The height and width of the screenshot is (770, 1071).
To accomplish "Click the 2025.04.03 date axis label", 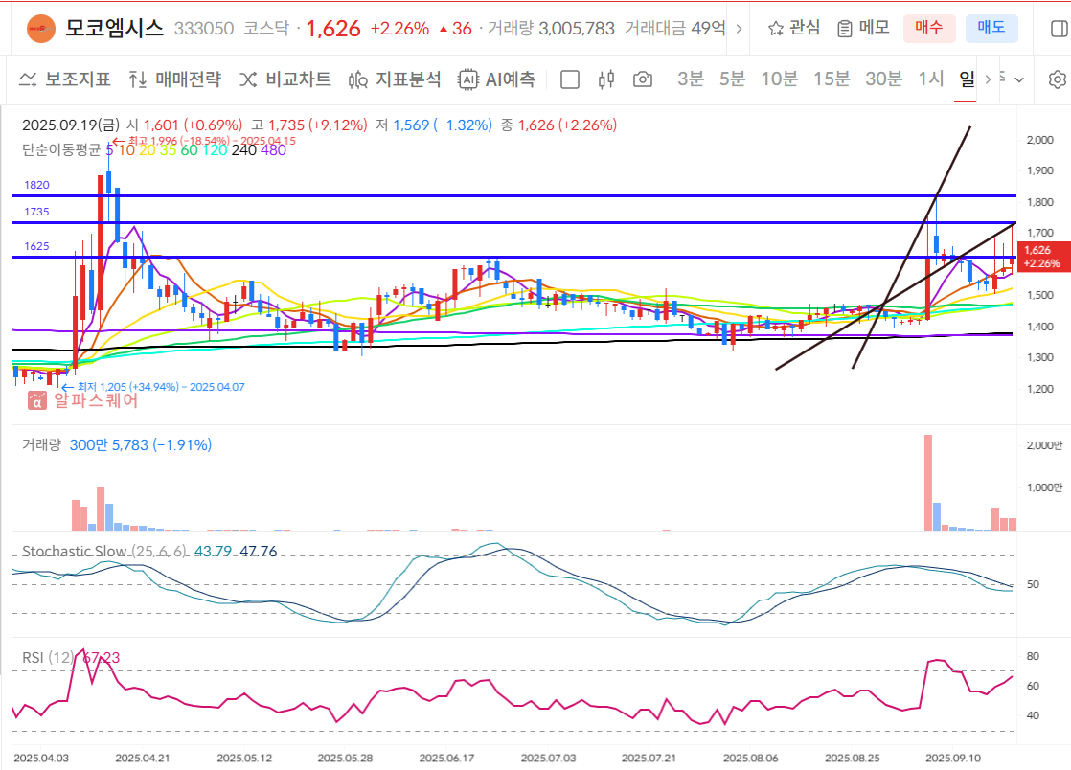I will point(41,759).
